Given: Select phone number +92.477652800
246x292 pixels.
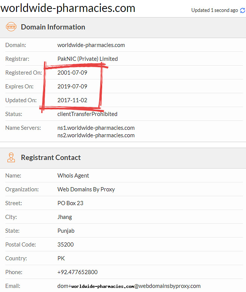Looking at the screenshot, I should tap(78, 272).
